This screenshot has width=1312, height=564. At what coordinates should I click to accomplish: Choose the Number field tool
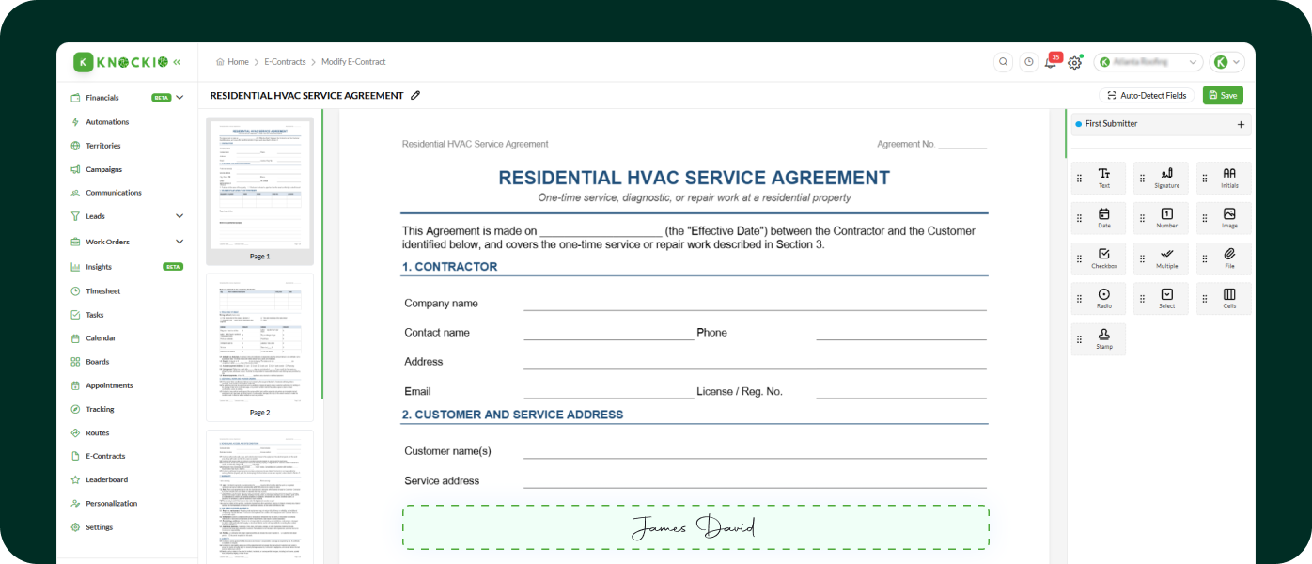point(1161,218)
